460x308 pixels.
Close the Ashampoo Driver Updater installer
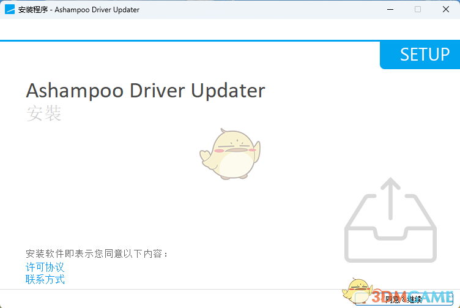point(446,9)
